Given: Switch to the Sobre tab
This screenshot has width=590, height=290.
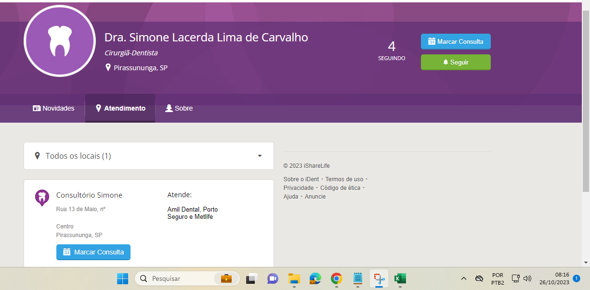Looking at the screenshot, I should pyautogui.click(x=179, y=108).
